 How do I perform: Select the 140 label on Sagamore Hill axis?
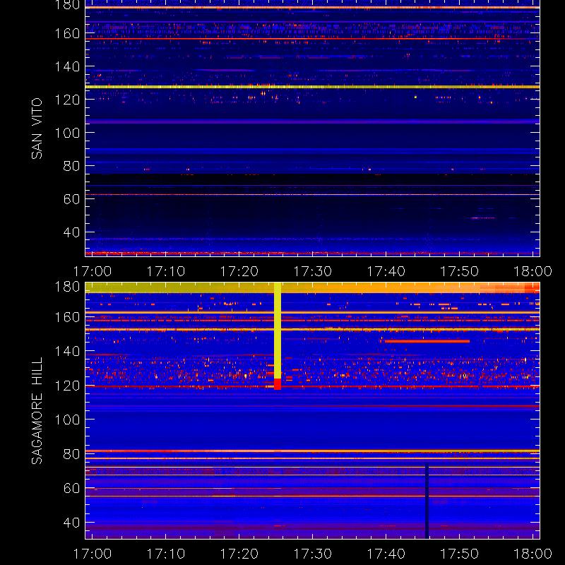click(67, 351)
